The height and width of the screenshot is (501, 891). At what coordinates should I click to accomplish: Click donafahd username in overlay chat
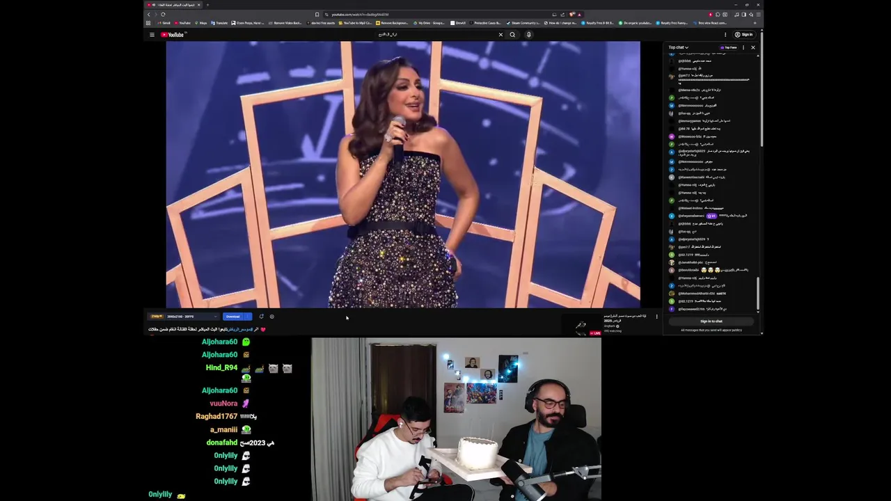coord(222,443)
